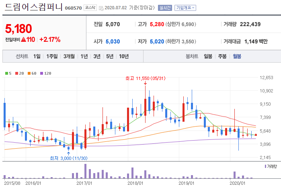
Task: Click the 고가 value 5,280
Action: [x=157, y=24]
